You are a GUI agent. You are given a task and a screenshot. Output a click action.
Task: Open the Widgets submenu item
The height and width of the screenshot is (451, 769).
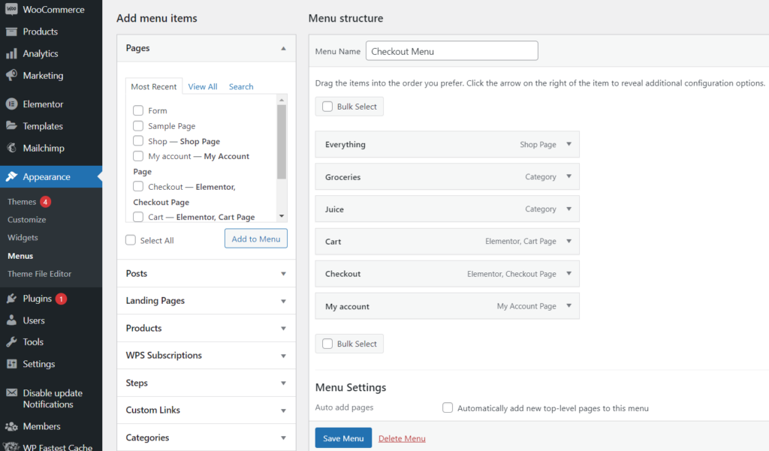point(23,237)
